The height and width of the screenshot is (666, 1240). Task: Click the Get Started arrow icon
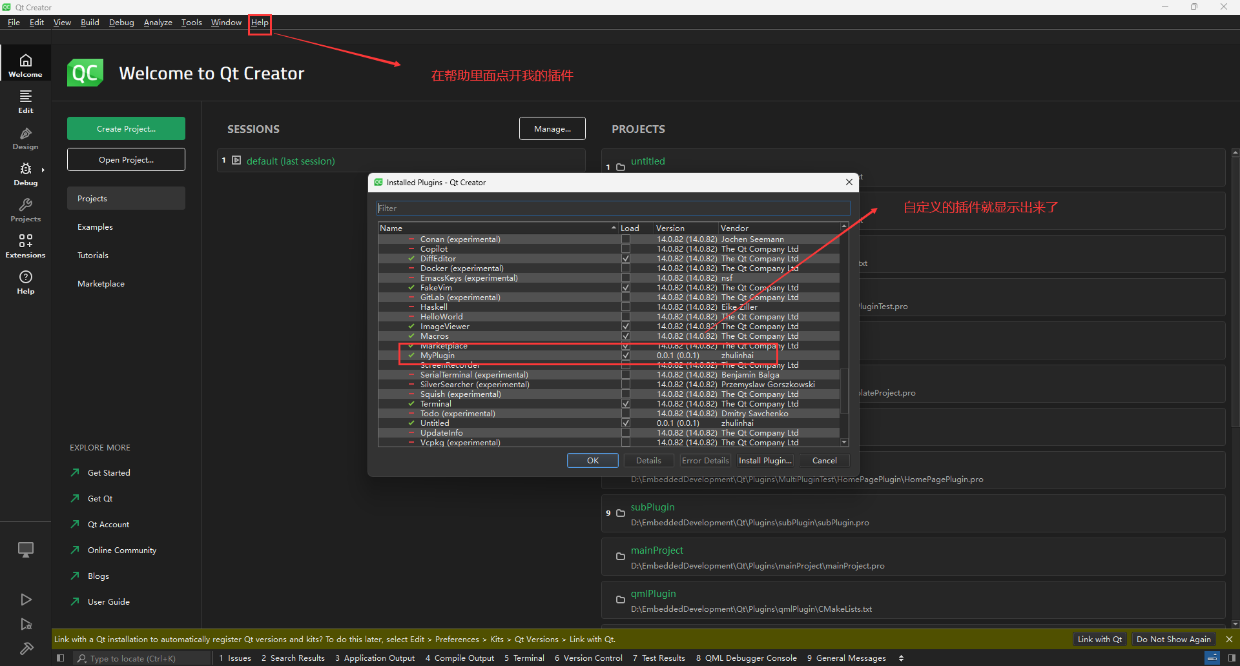click(75, 472)
